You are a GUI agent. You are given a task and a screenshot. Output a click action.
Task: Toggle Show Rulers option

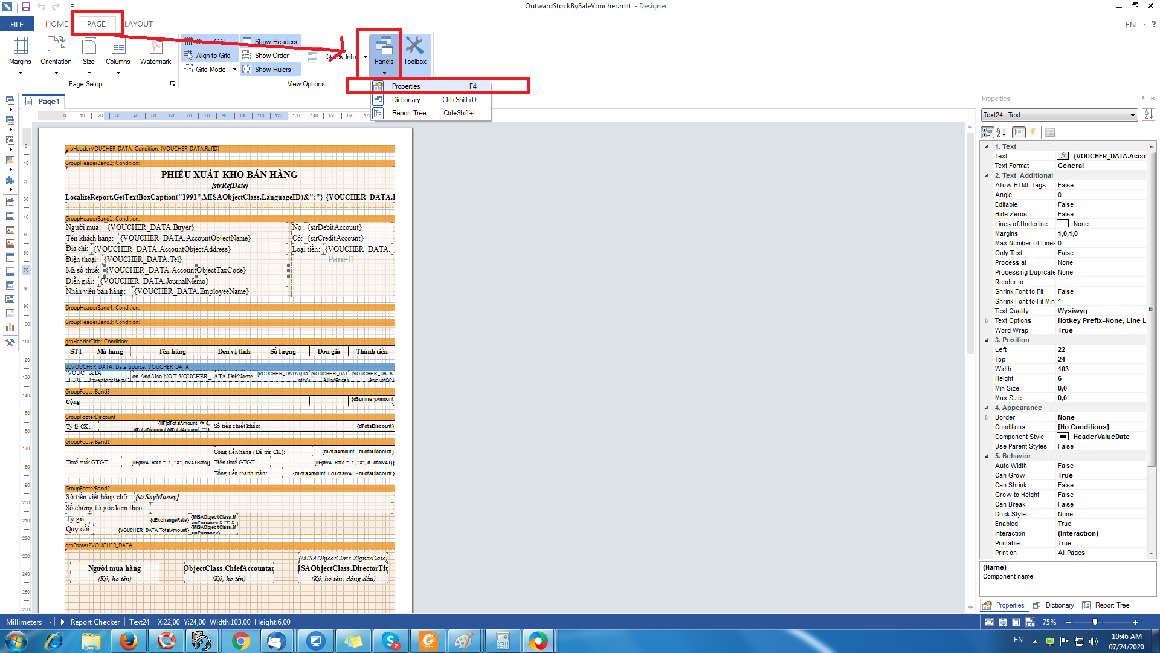(x=266, y=70)
